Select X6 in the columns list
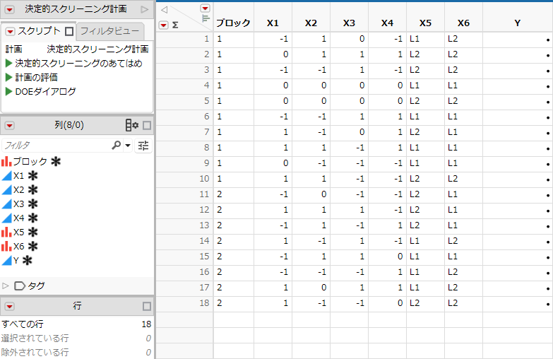Screen dimensions: 553x359 18,246
